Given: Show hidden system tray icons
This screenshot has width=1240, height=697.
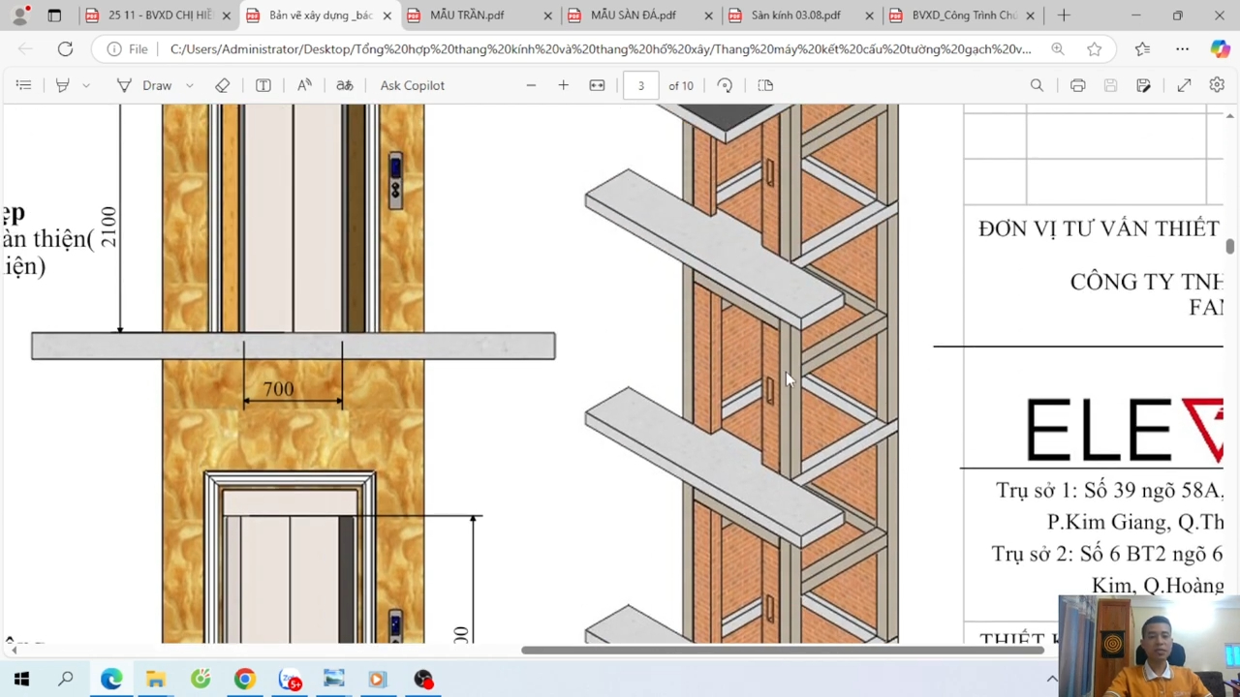Looking at the screenshot, I should pos(1052,679).
